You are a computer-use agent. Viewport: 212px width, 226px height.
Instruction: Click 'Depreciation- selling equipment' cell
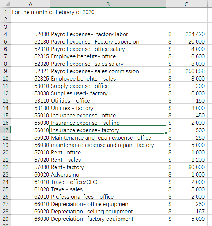coord(108,211)
